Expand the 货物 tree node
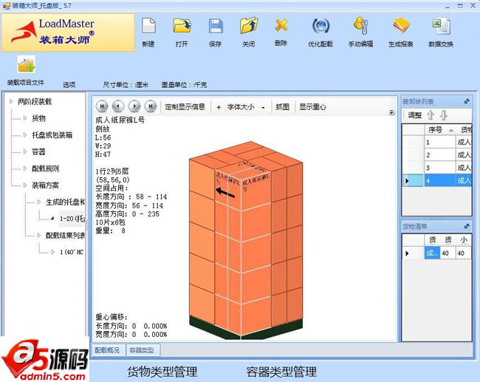The width and height of the screenshot is (480, 382). [25, 118]
